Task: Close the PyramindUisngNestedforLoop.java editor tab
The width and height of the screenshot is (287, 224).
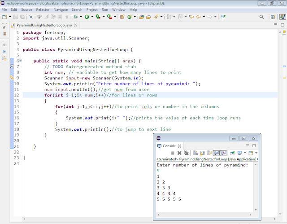Action: (x=76, y=25)
